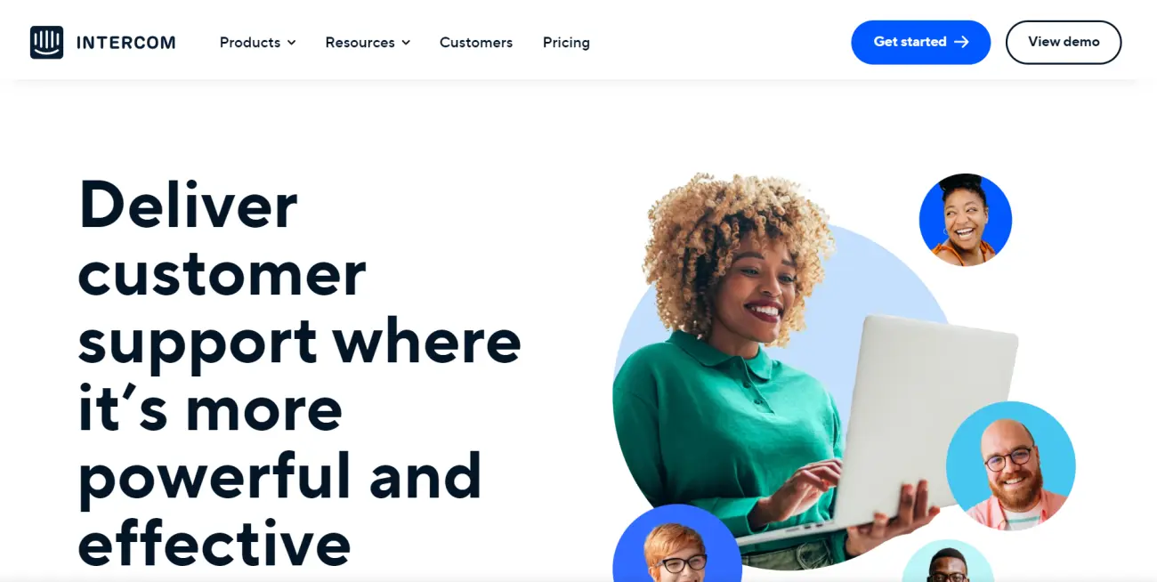Image resolution: width=1157 pixels, height=582 pixels.
Task: Click the word 'effective' in the headline
Action: click(x=214, y=542)
